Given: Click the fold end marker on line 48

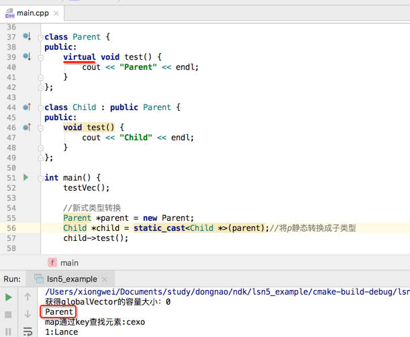Looking at the screenshot, I should pos(40,148).
